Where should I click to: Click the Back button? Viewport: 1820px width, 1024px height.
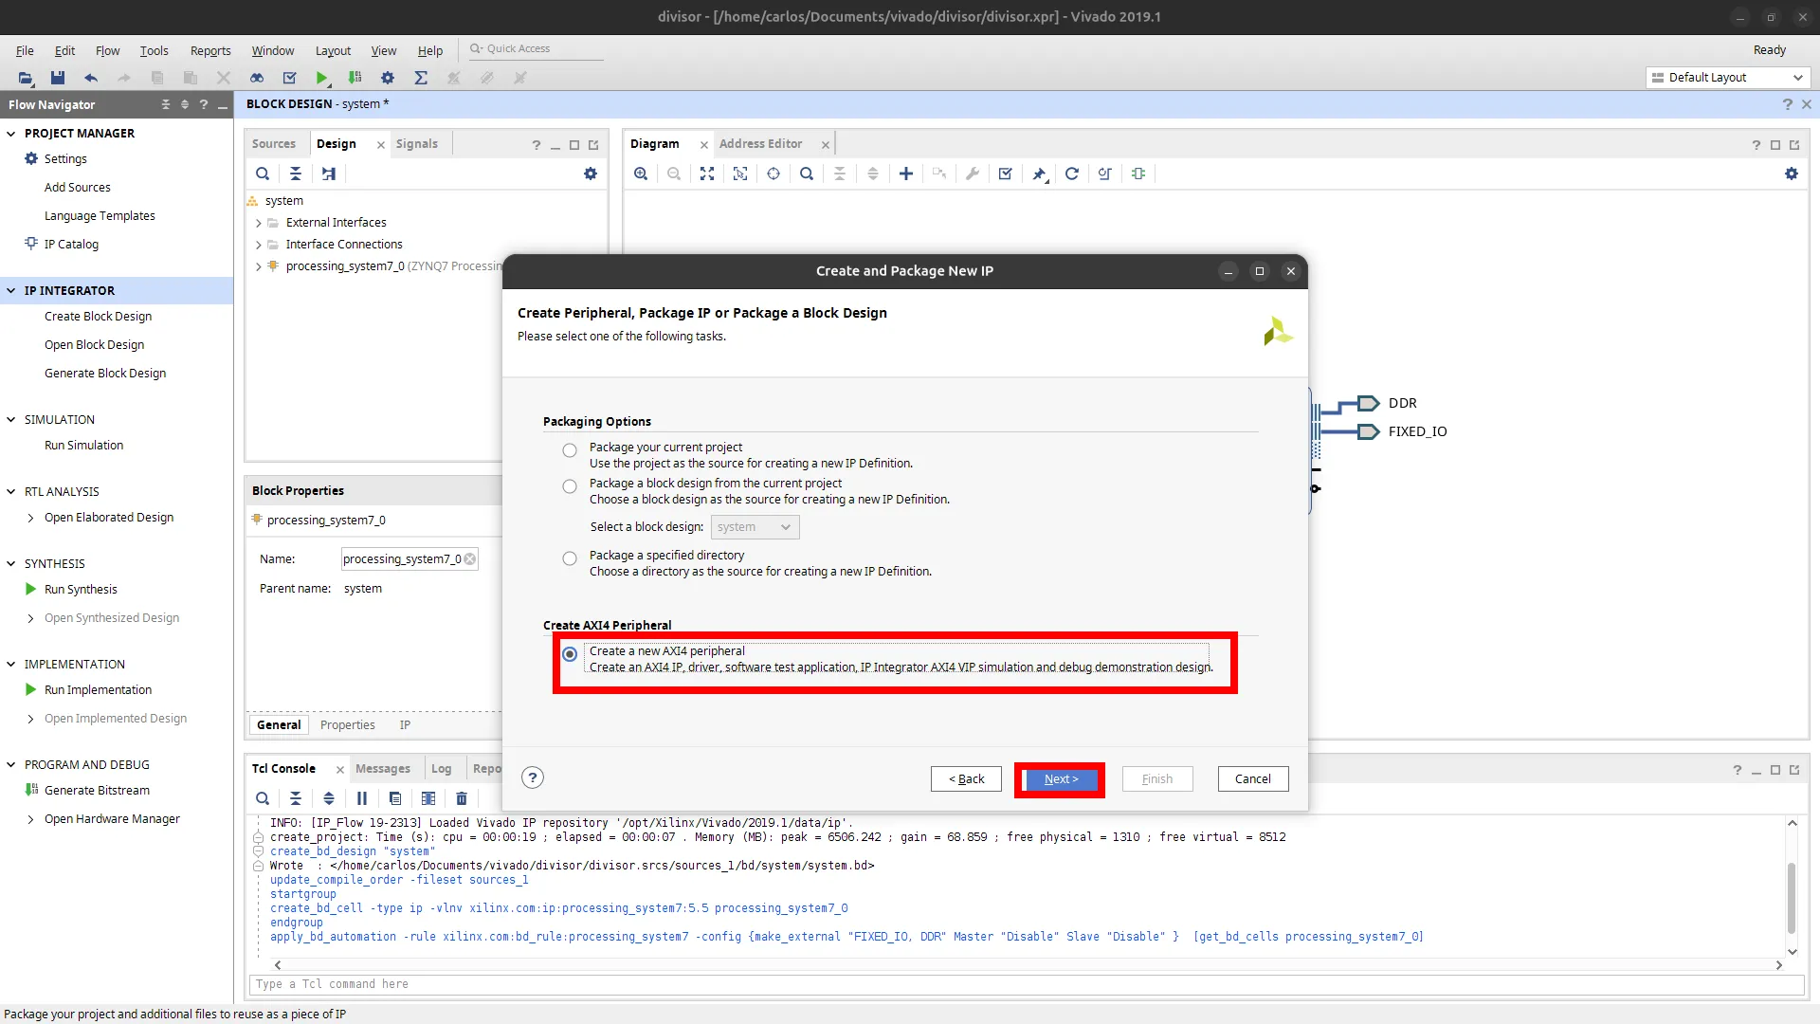pyautogui.click(x=966, y=779)
